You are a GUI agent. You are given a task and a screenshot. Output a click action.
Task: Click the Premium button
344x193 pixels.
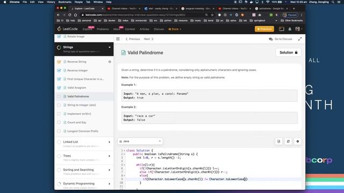click(x=264, y=29)
